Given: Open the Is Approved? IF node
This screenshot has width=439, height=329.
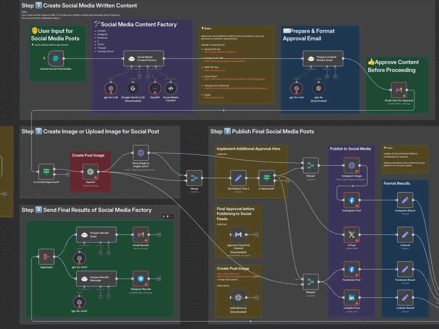Looking at the screenshot, I should 266,178.
